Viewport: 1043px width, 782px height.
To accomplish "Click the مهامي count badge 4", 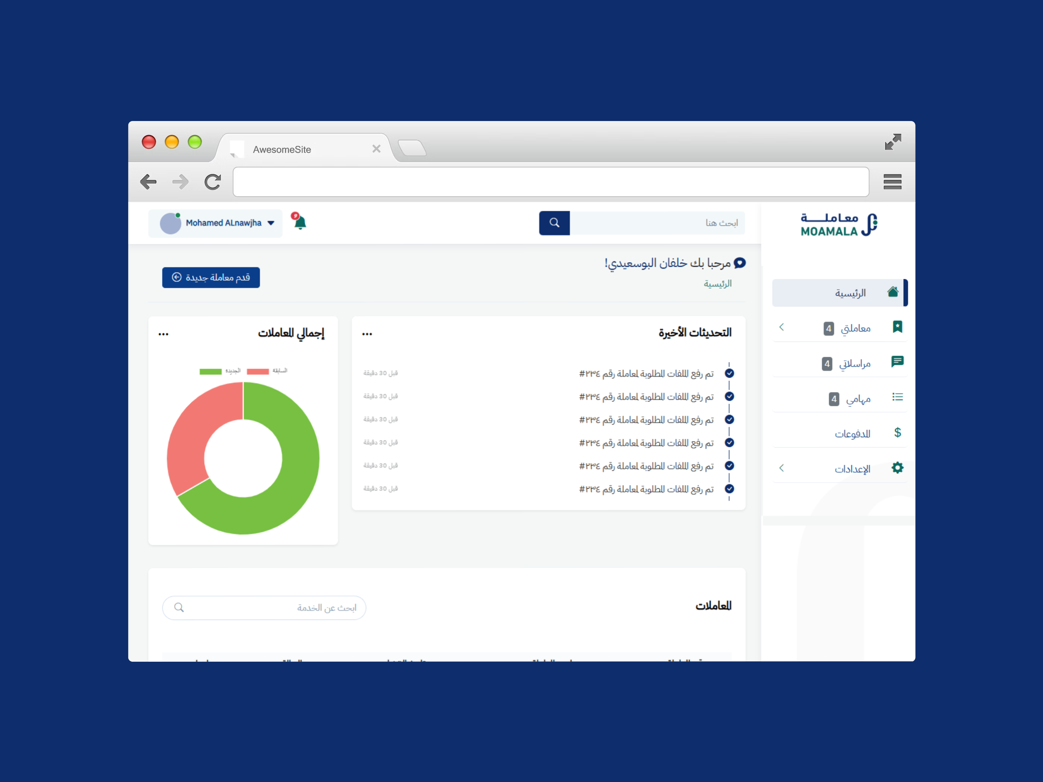I will (834, 399).
